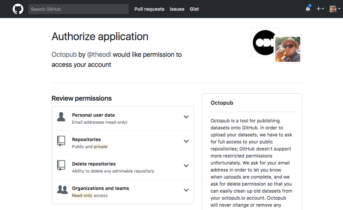
Task: Open Gist in the header
Action: tap(194, 9)
